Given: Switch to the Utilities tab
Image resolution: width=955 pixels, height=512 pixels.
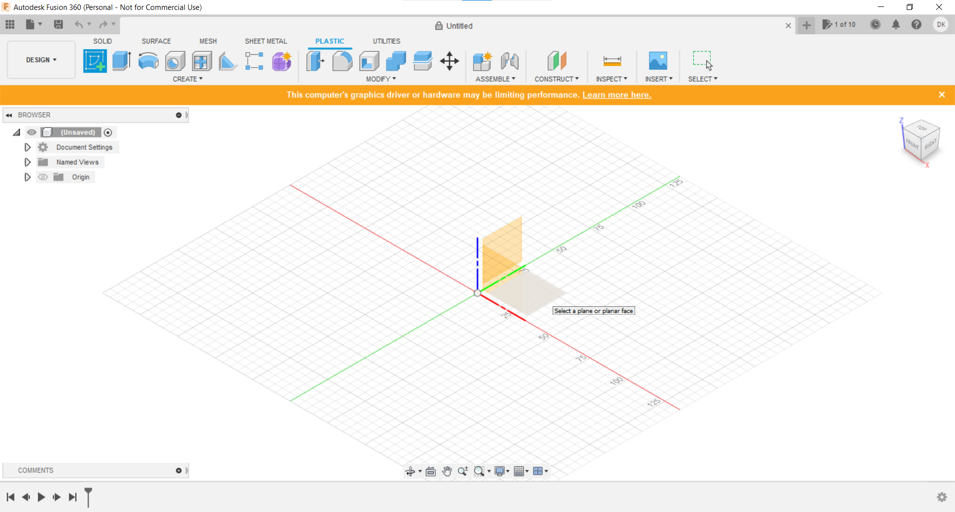Looking at the screenshot, I should pyautogui.click(x=386, y=41).
